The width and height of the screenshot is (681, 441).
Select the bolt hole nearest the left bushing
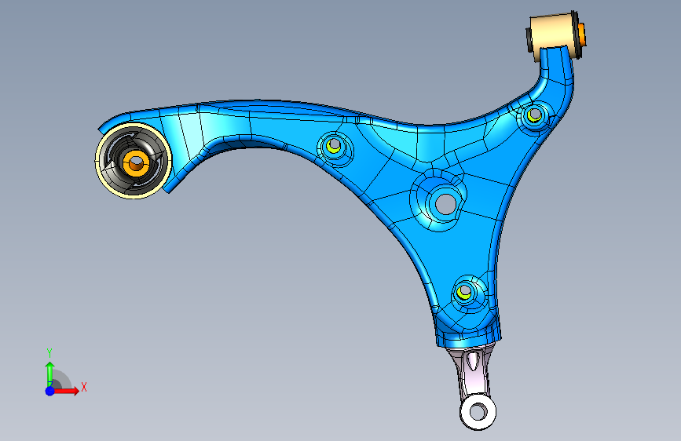click(x=334, y=145)
